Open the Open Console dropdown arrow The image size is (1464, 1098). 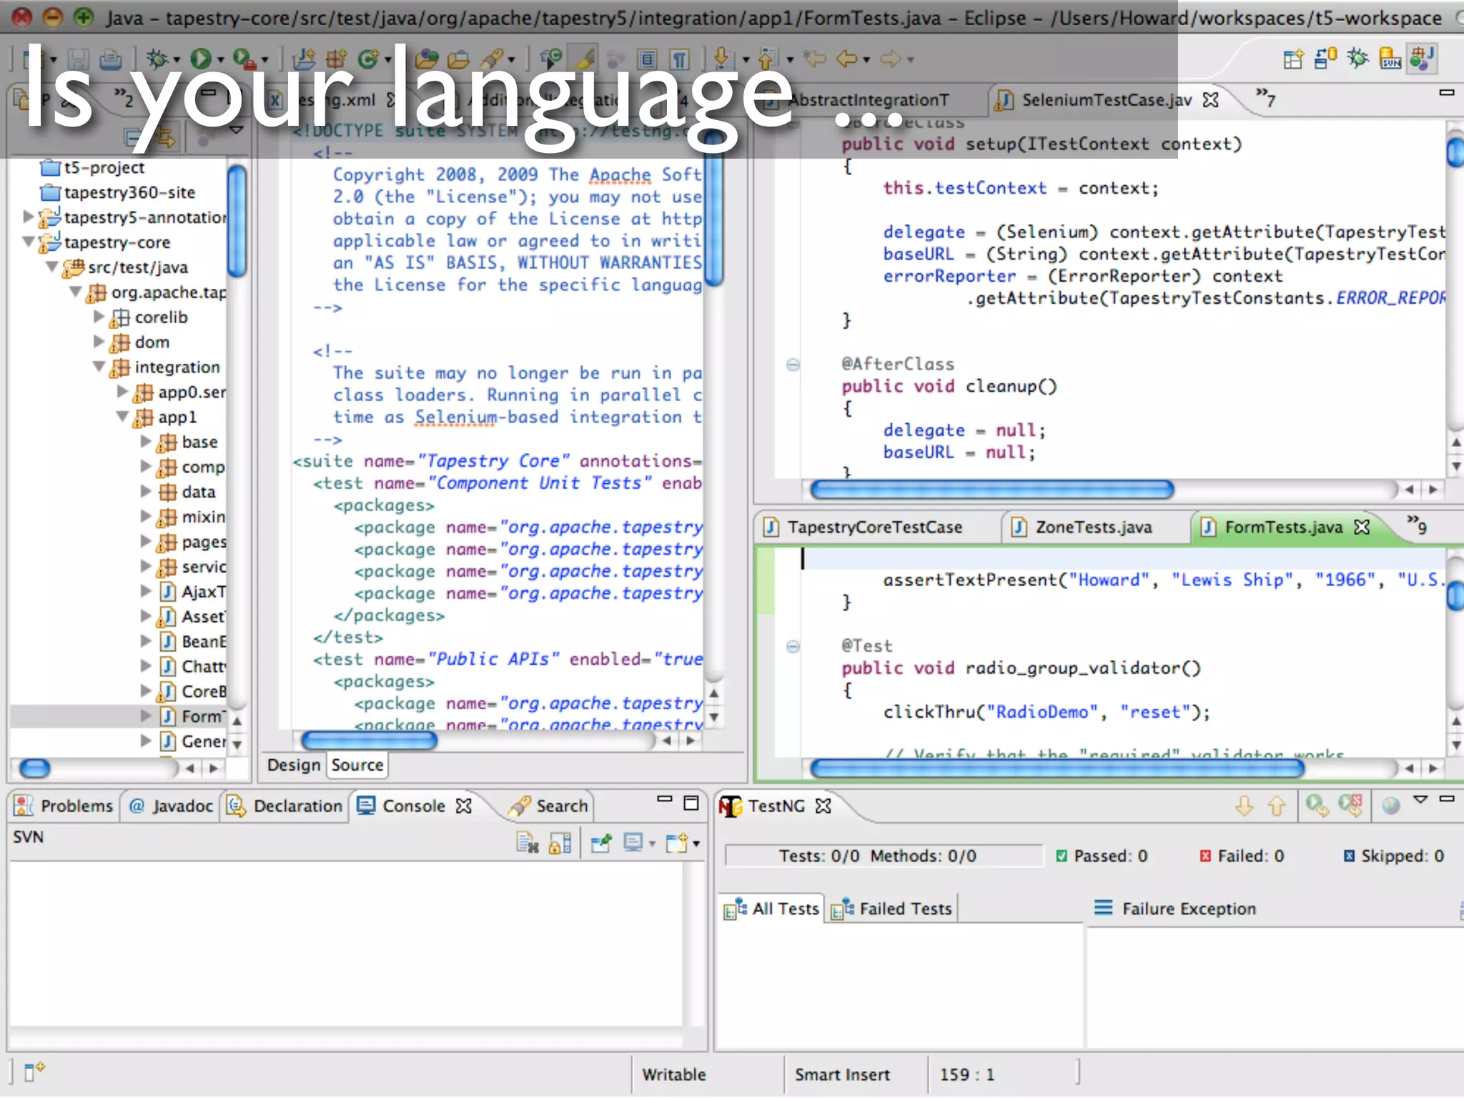click(696, 844)
